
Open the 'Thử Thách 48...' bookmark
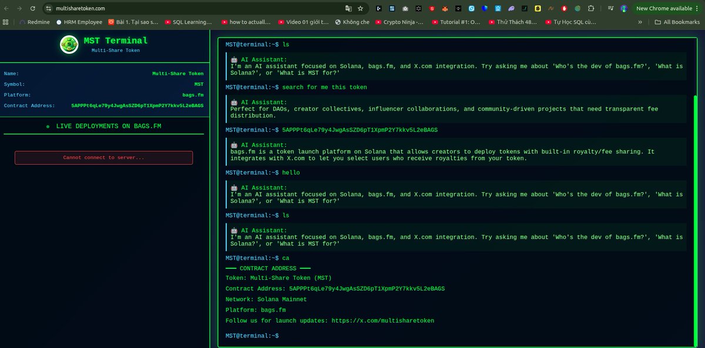click(513, 22)
